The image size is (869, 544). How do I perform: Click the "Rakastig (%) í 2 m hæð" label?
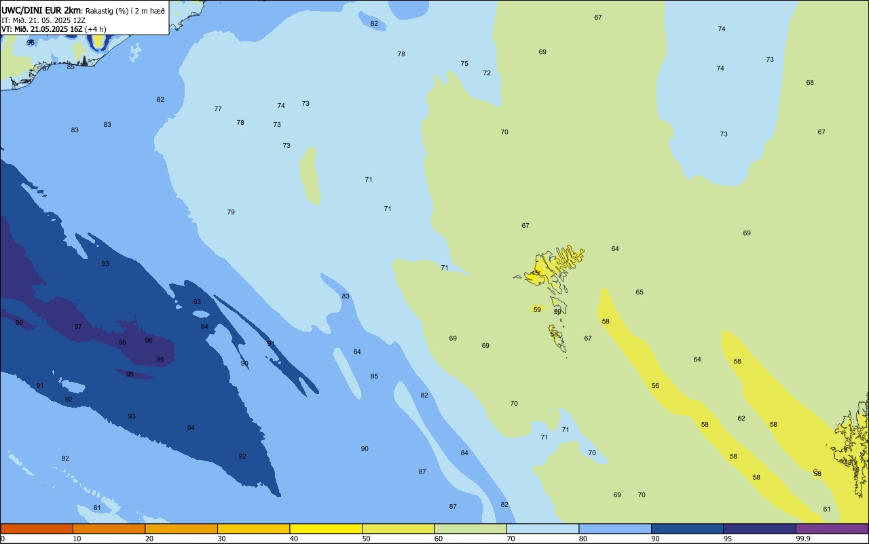point(125,11)
